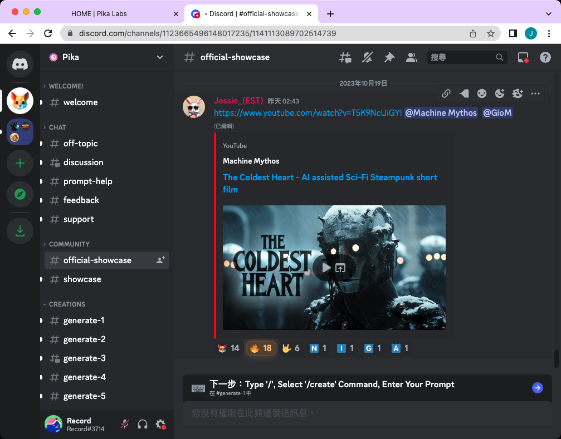Image resolution: width=561 pixels, height=439 pixels.
Task: Download apps via green download icon
Action: [x=20, y=231]
